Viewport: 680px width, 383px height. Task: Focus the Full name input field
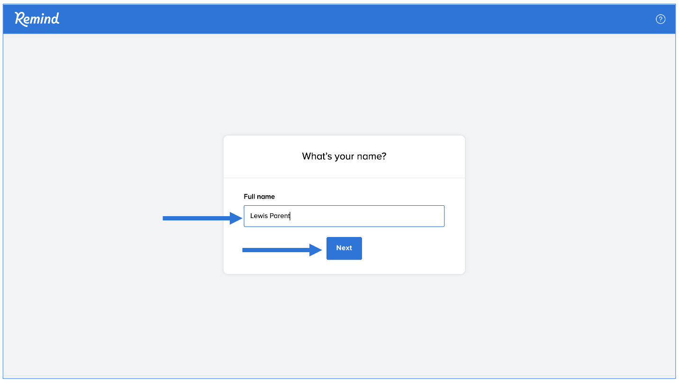tap(344, 216)
